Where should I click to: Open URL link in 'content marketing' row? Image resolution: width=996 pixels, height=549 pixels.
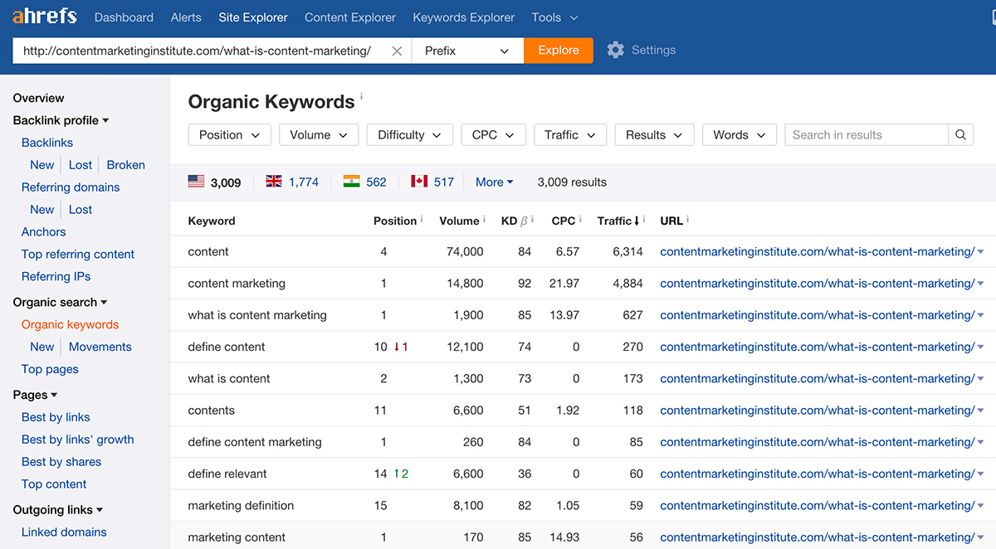point(818,284)
